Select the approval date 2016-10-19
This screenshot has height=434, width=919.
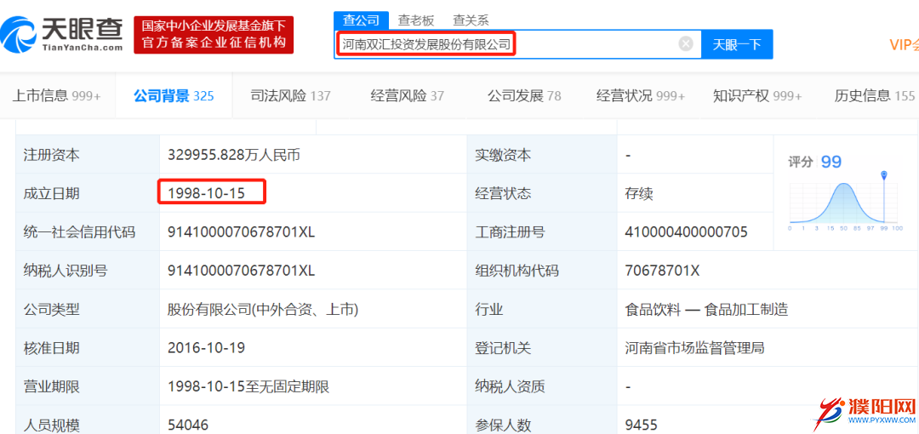(206, 348)
